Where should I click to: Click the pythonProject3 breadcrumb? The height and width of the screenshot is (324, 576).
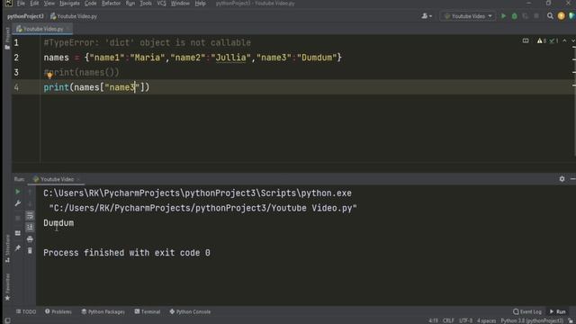click(25, 16)
